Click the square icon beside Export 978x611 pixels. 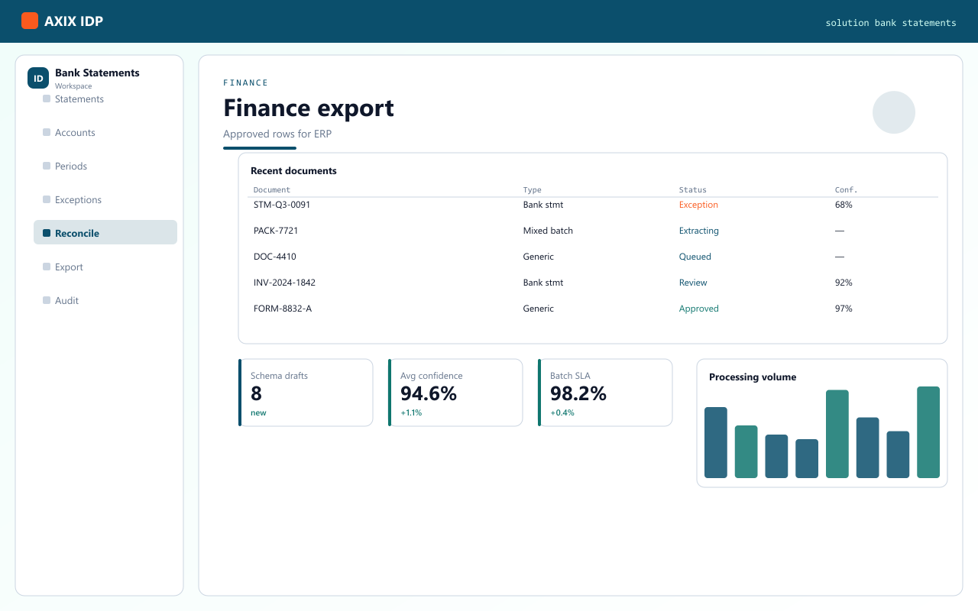(x=47, y=267)
